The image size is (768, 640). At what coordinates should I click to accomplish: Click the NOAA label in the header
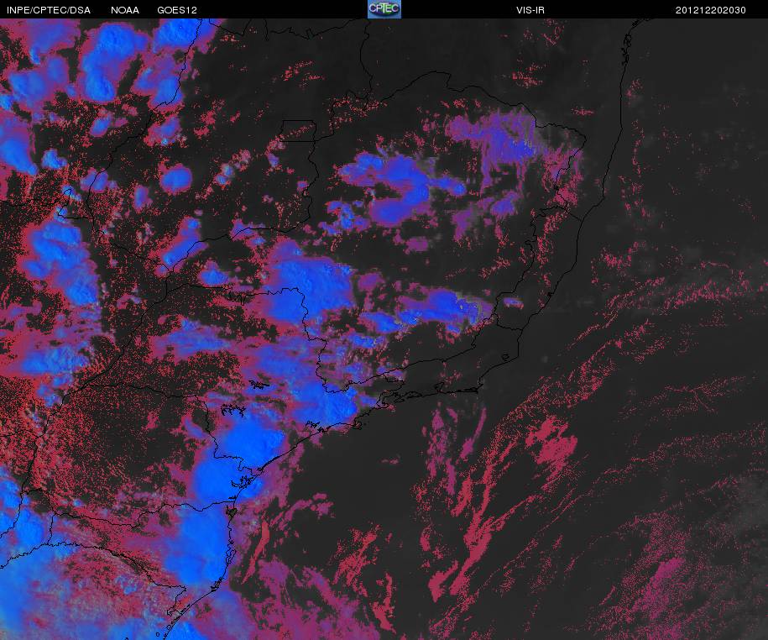point(125,10)
